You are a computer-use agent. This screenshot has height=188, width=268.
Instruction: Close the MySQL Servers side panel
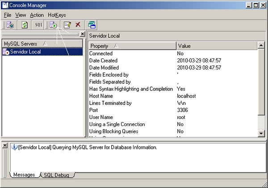pos(83,34)
